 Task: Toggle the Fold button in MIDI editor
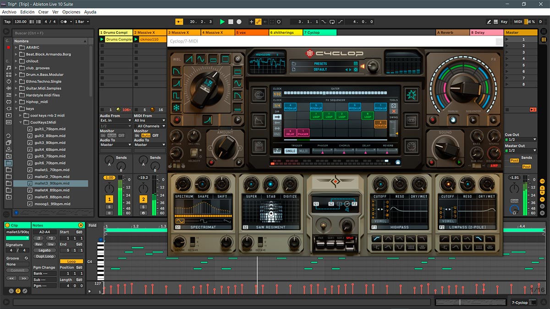[93, 226]
